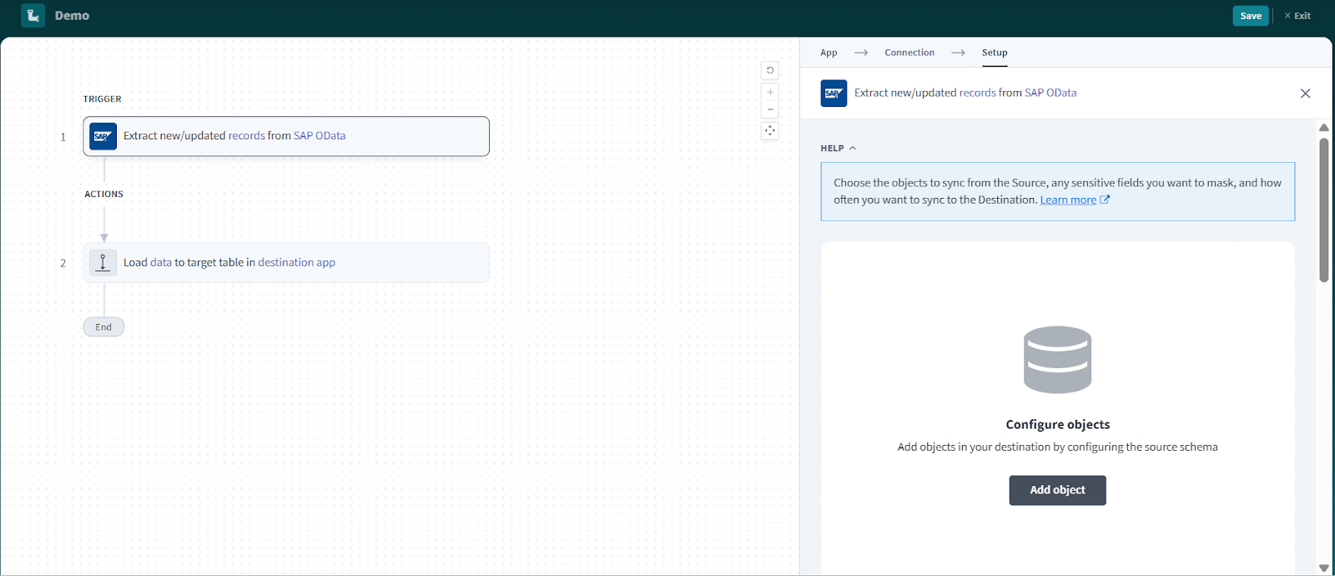Click the SAP icon in trigger step
The image size is (1335, 576).
click(x=103, y=136)
